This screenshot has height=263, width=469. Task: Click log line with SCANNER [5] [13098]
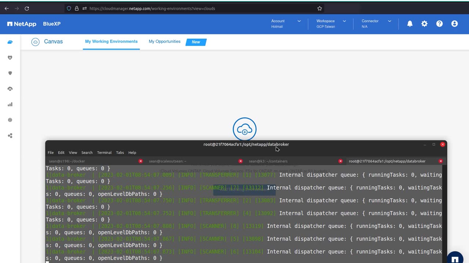pos(244,239)
